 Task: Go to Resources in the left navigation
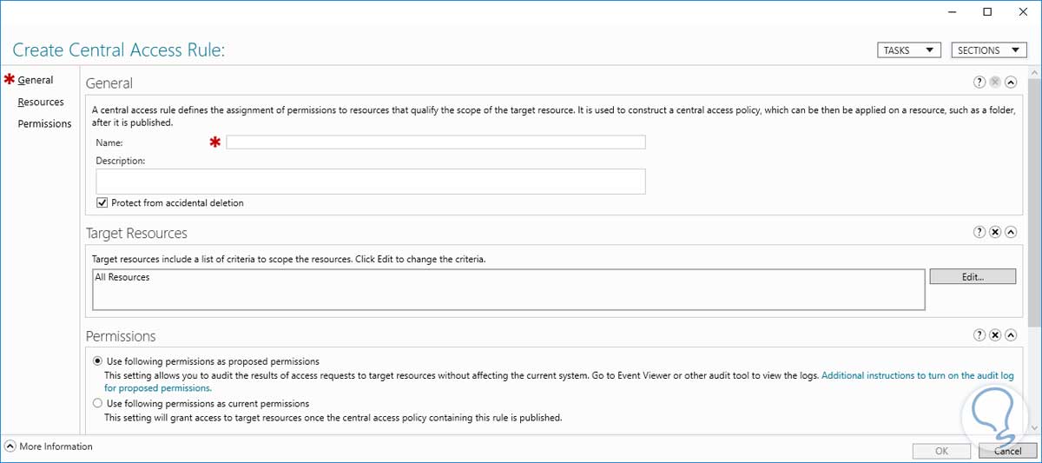41,102
